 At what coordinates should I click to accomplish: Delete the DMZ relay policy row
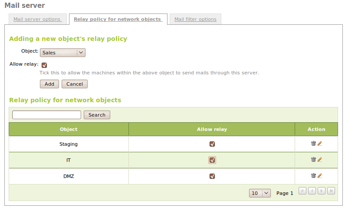tap(313, 176)
